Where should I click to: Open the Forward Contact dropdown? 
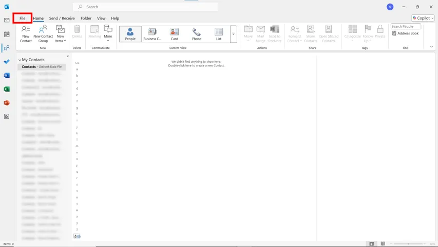pyautogui.click(x=294, y=33)
